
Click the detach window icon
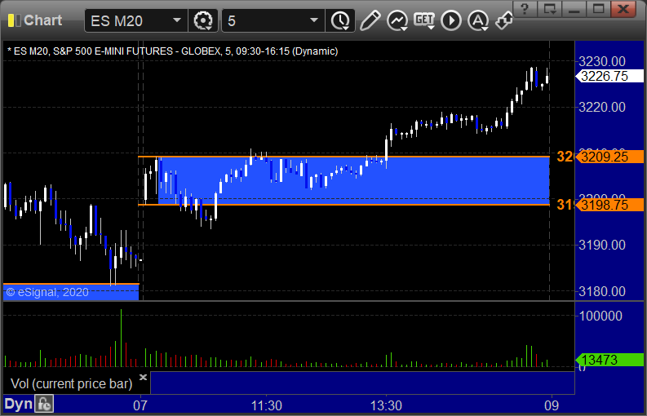click(x=550, y=9)
